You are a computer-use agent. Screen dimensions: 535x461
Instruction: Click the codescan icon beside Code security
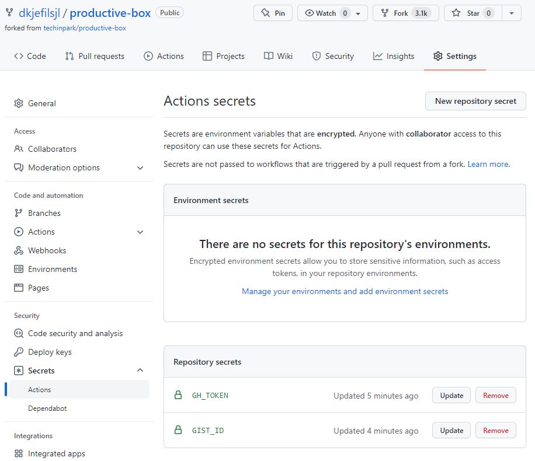(x=19, y=333)
